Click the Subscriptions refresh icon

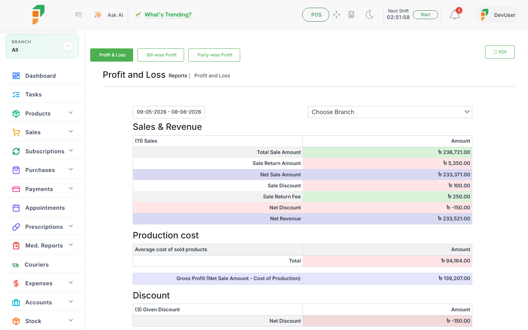16,151
